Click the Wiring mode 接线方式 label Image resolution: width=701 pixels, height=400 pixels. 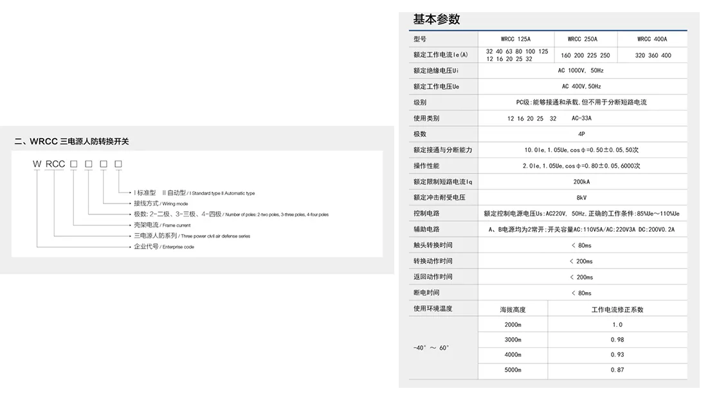144,202
